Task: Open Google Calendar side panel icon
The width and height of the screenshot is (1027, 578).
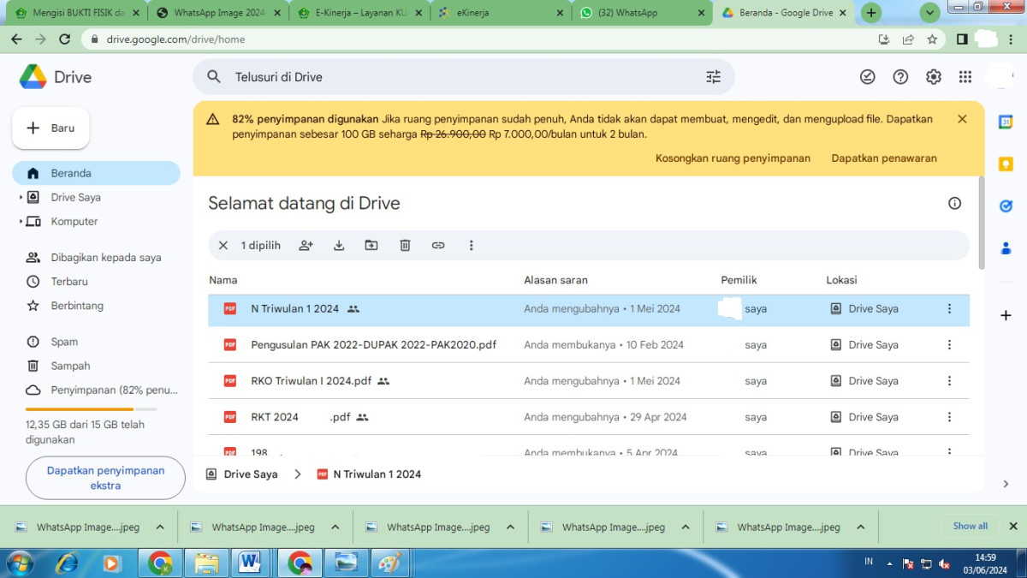Action: pos(1006,122)
